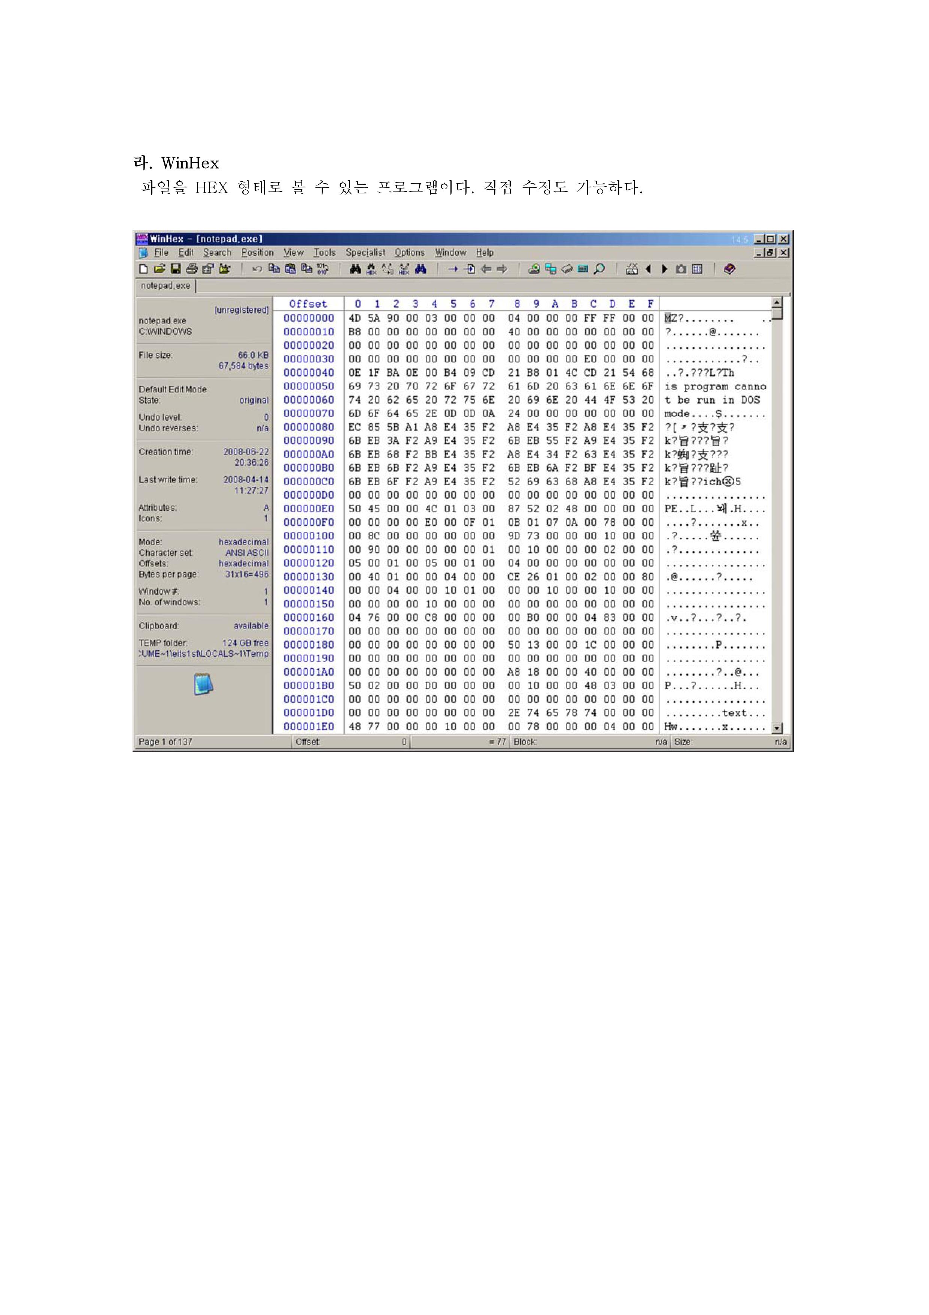Select the notepad.exe file tab
Viewport: 929px width, 1315px height.
(x=166, y=286)
